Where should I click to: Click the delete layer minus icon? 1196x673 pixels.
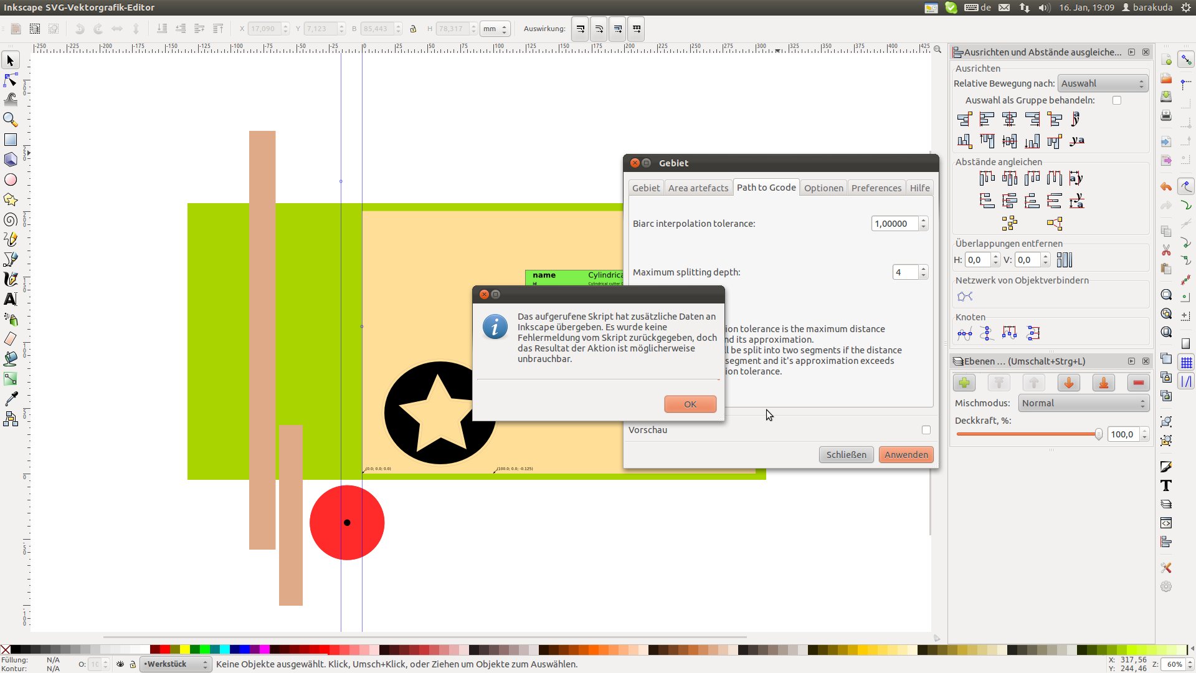point(1138,383)
